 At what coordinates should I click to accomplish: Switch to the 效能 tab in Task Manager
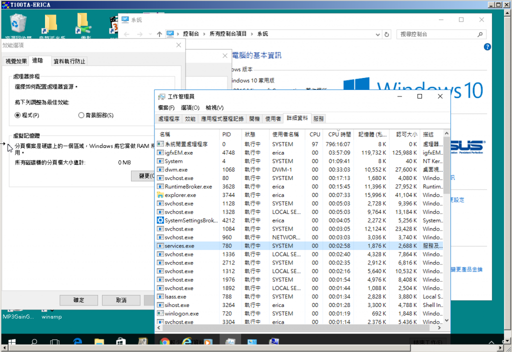[x=190, y=119]
